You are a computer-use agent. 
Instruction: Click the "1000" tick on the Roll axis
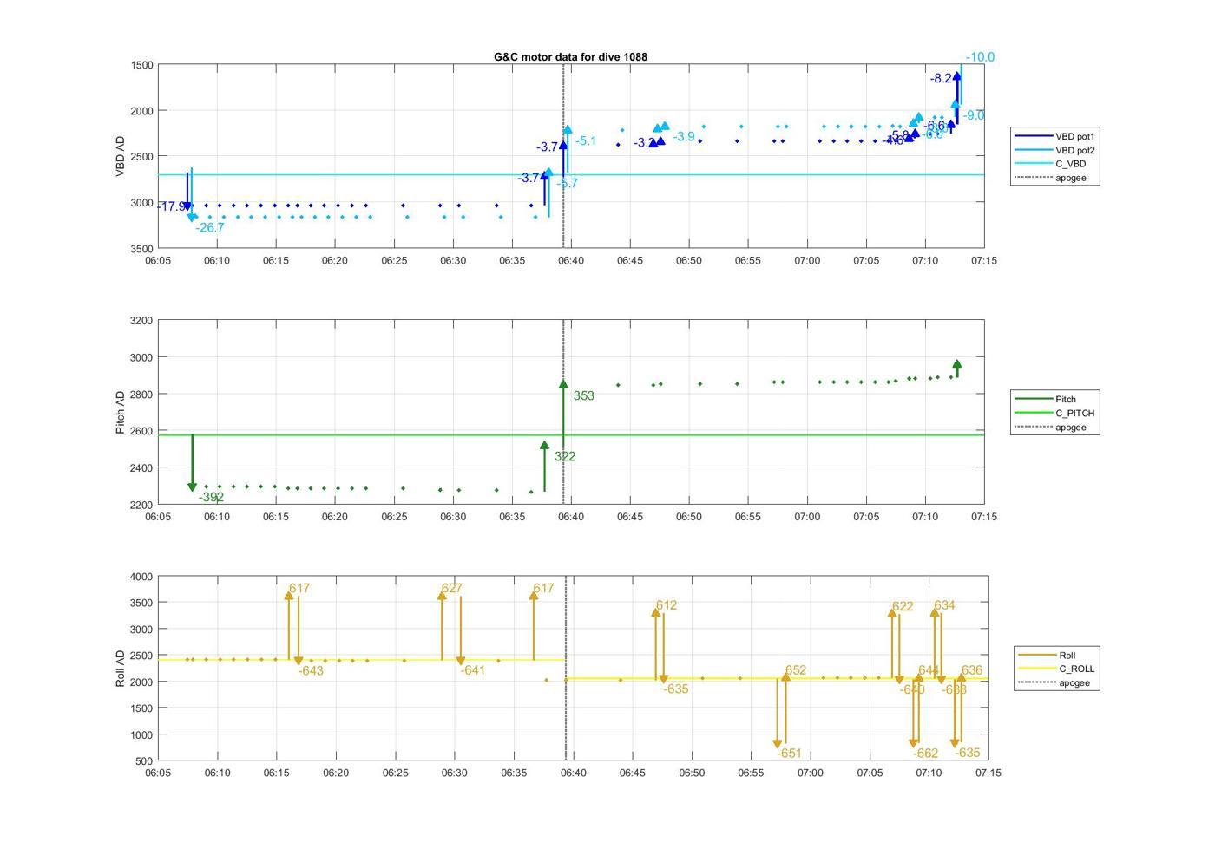coord(141,735)
